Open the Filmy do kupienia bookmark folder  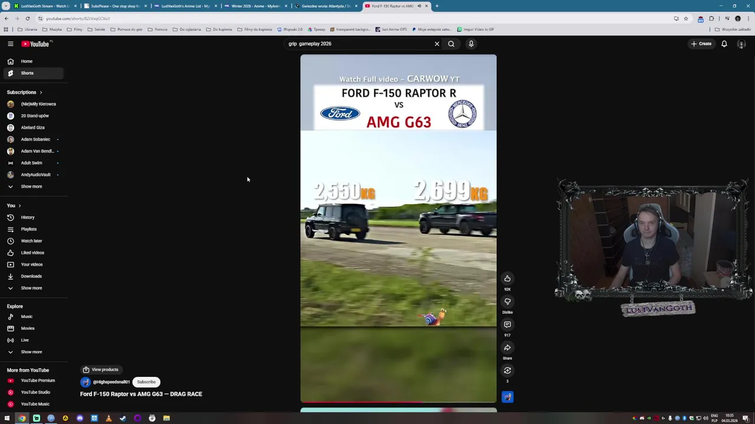click(255, 29)
